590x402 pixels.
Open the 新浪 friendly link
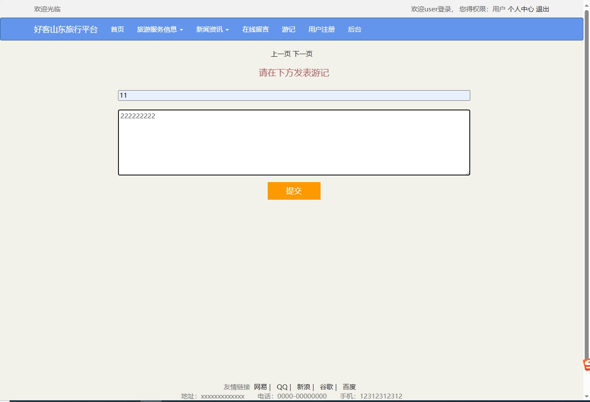click(304, 387)
